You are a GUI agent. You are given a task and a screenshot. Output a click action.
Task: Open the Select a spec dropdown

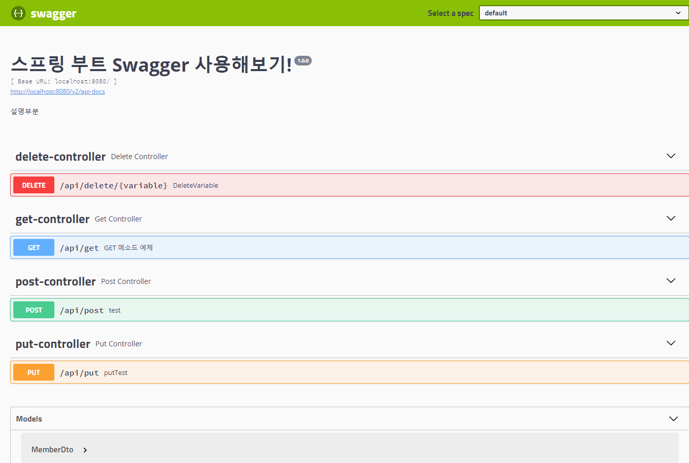pyautogui.click(x=582, y=13)
